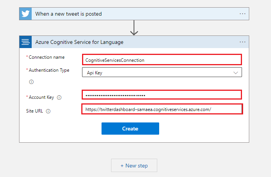271x177 pixels.
Task: Click the Azure Cognitive Service lines icon
Action: [26, 42]
